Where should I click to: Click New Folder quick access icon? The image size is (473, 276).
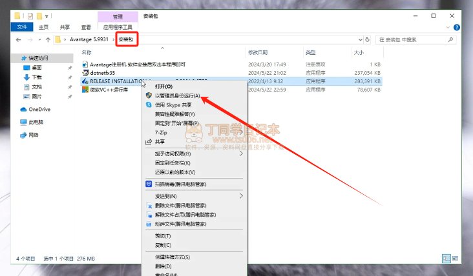[39, 16]
